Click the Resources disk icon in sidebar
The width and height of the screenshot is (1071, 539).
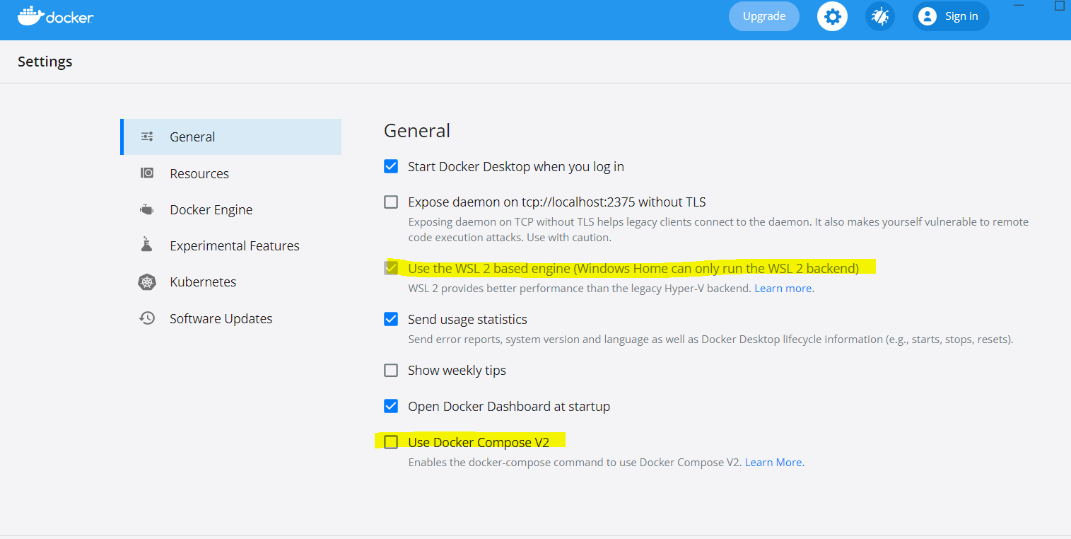coord(147,173)
